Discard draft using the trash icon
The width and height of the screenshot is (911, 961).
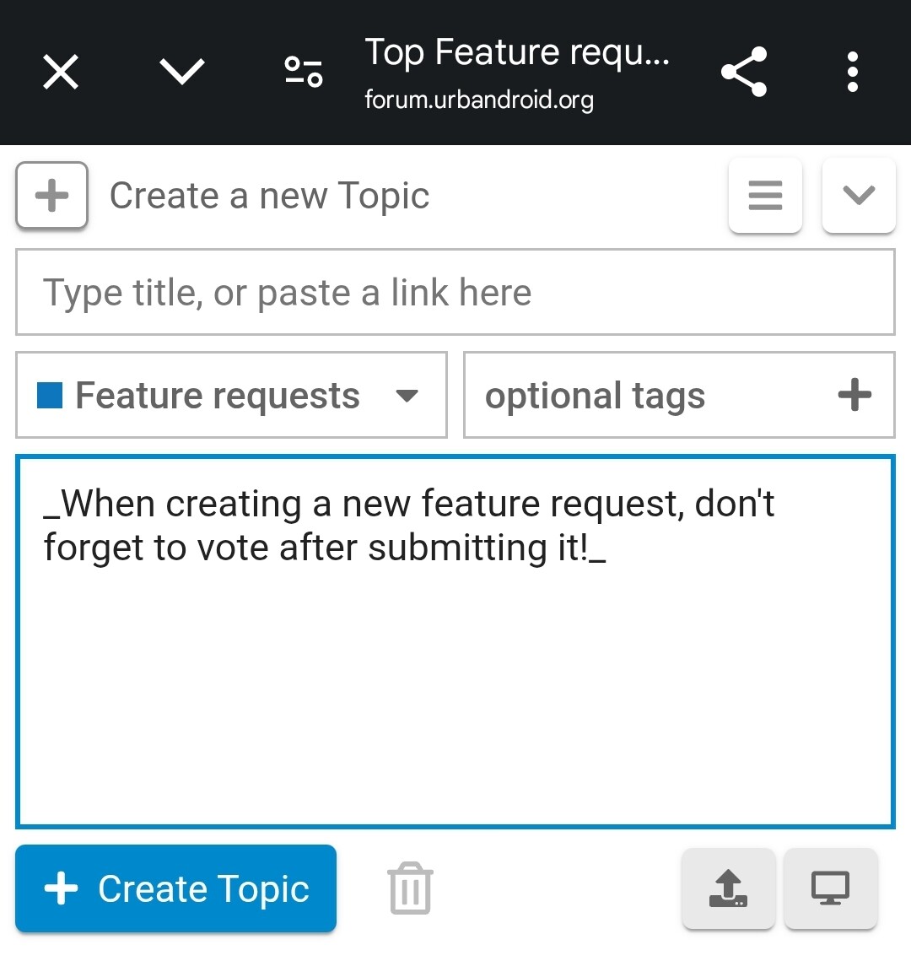click(411, 888)
